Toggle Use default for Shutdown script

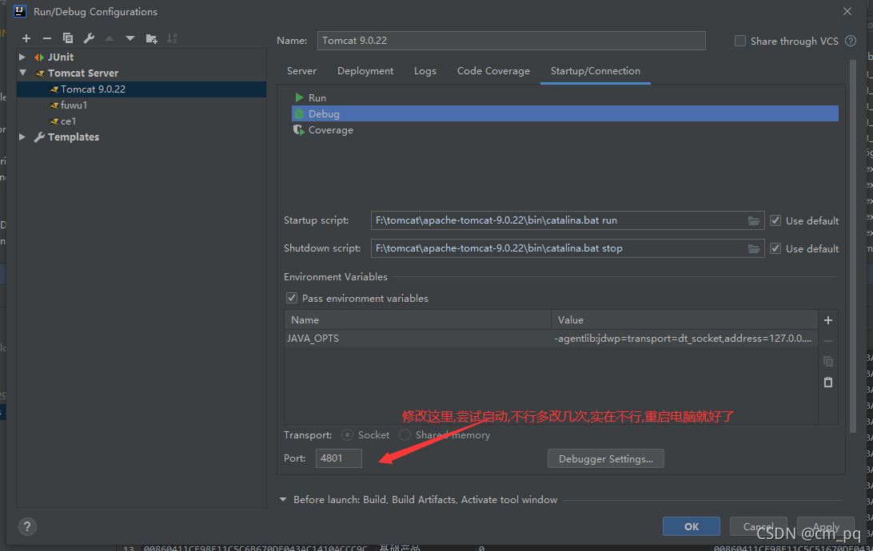tap(775, 248)
